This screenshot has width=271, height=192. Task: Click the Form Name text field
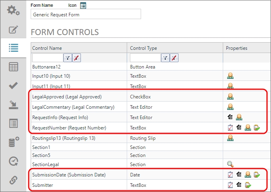click(86, 15)
